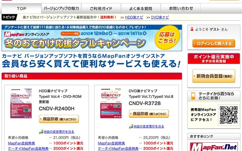Open the TOP navigation tab
Image resolution: width=242 pixels, height=151 pixels.
[x=22, y=8]
